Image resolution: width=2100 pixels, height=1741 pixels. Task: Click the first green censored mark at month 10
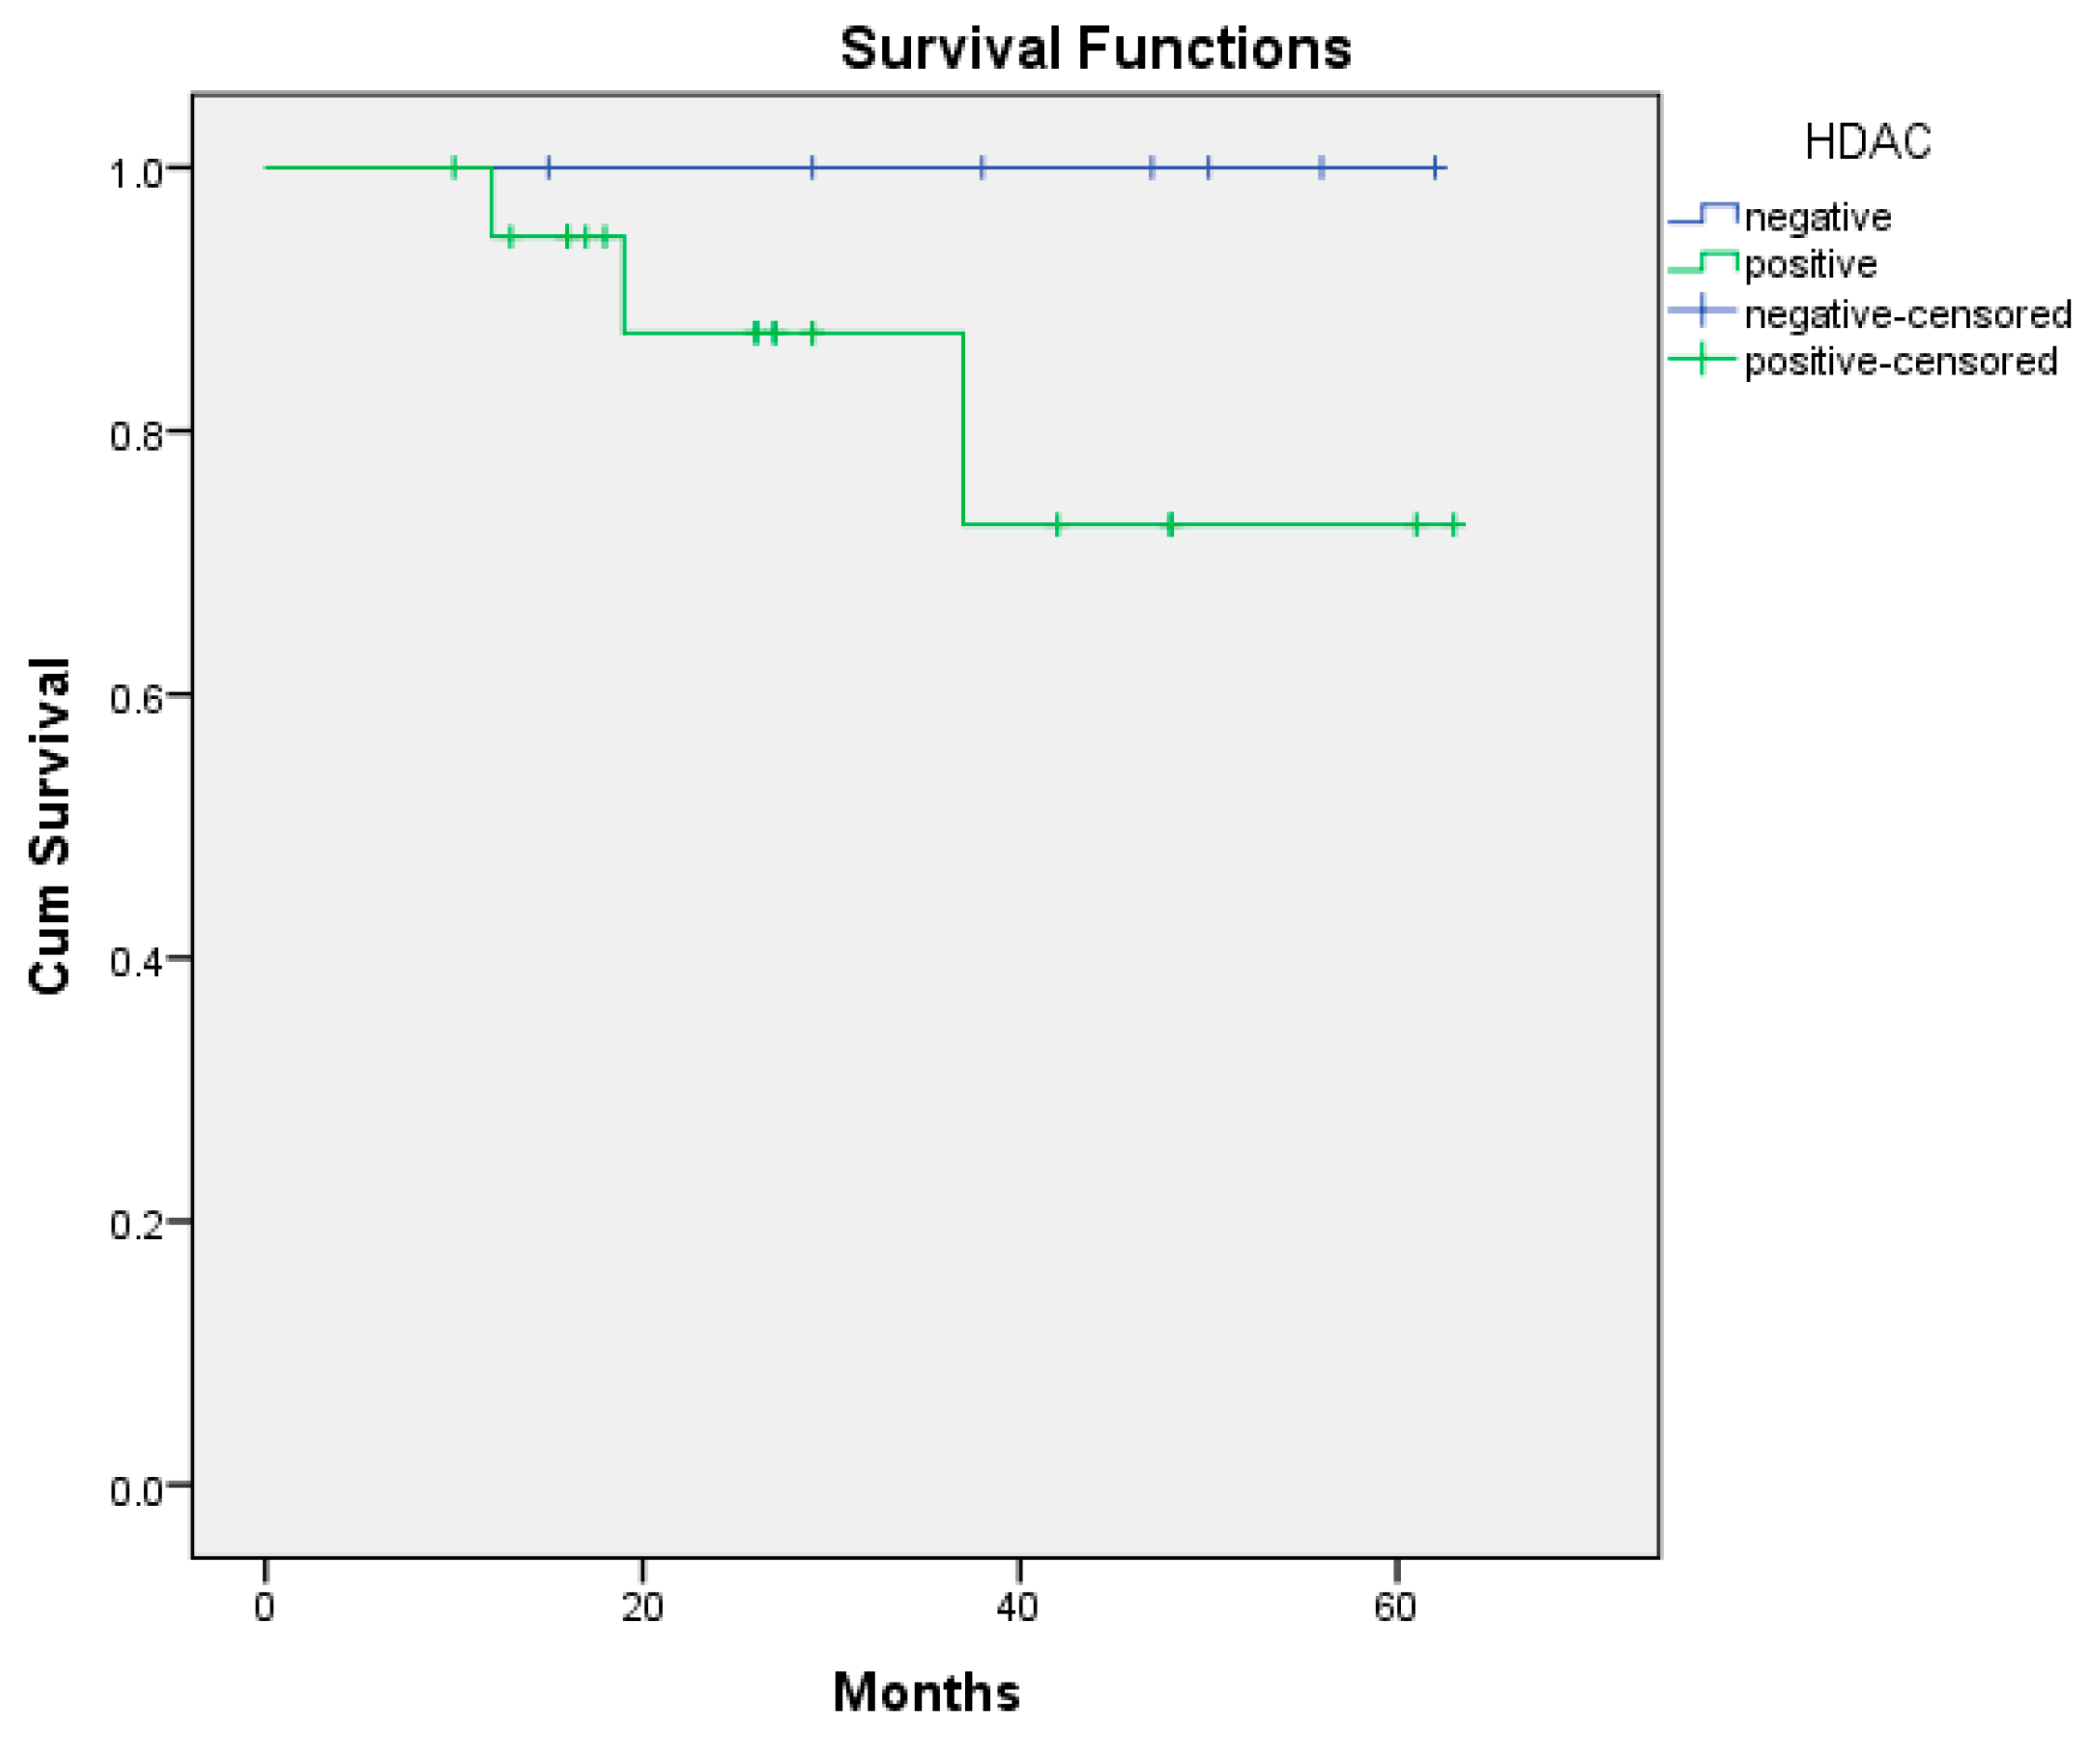coord(454,167)
